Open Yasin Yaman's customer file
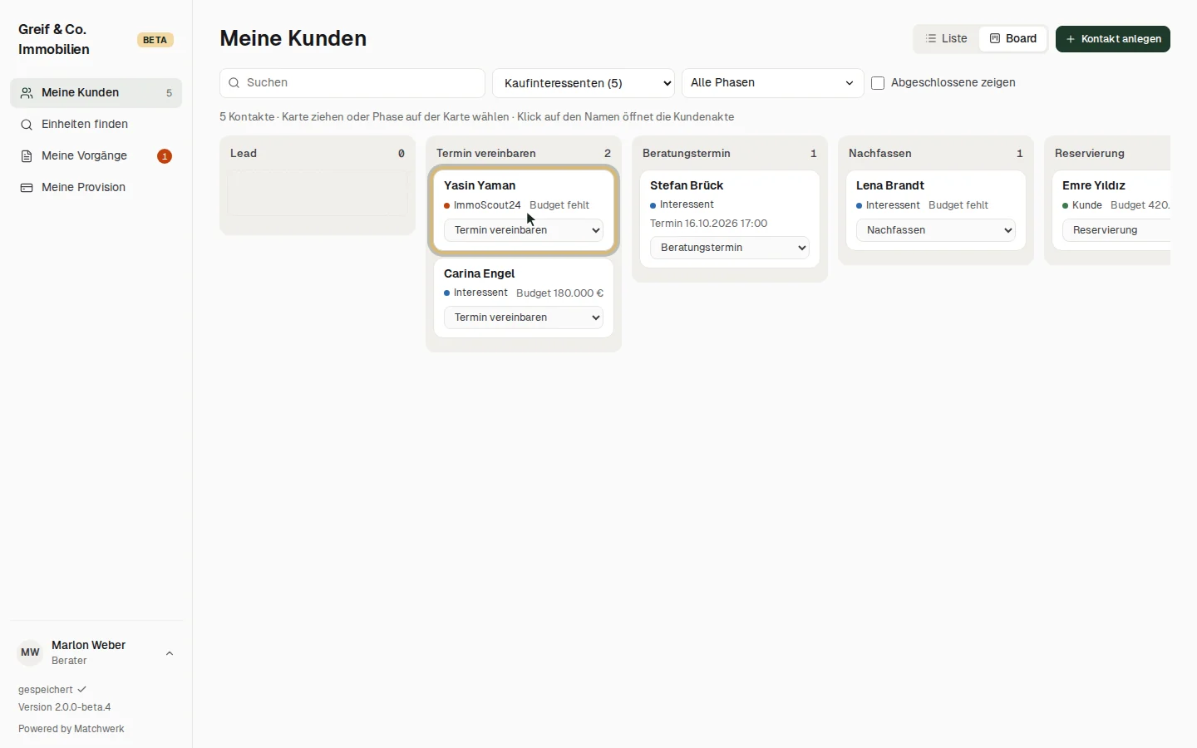 (480, 185)
